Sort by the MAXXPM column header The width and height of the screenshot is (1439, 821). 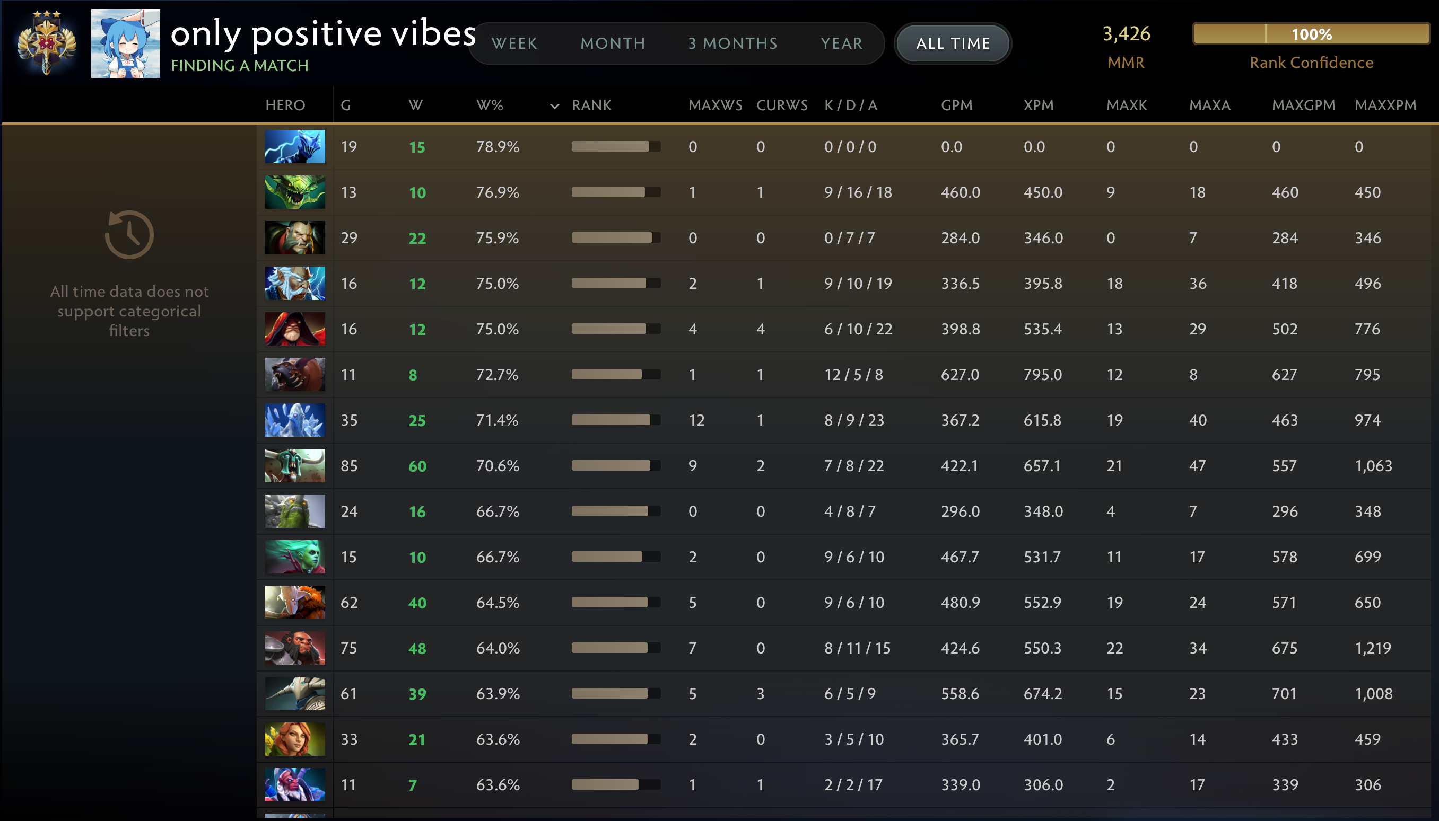(x=1385, y=105)
